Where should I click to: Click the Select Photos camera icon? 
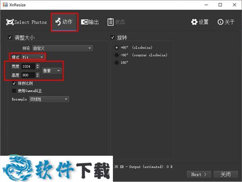tap(10, 22)
